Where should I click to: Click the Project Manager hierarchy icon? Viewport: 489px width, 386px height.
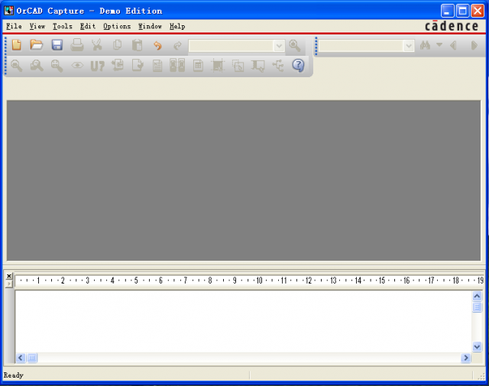coord(278,66)
